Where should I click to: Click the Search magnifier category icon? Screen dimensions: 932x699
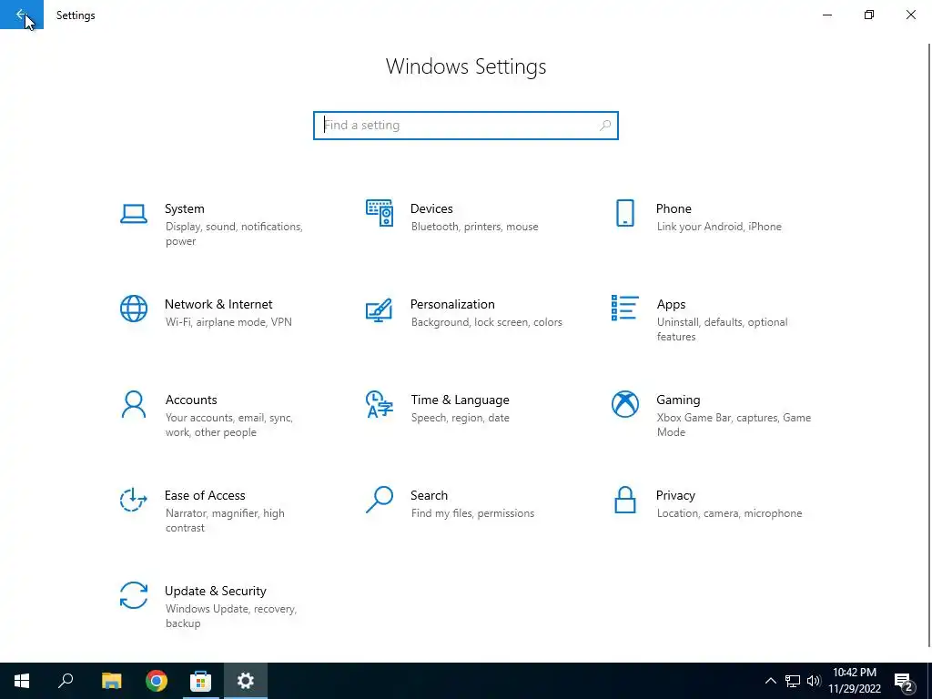[x=380, y=500]
